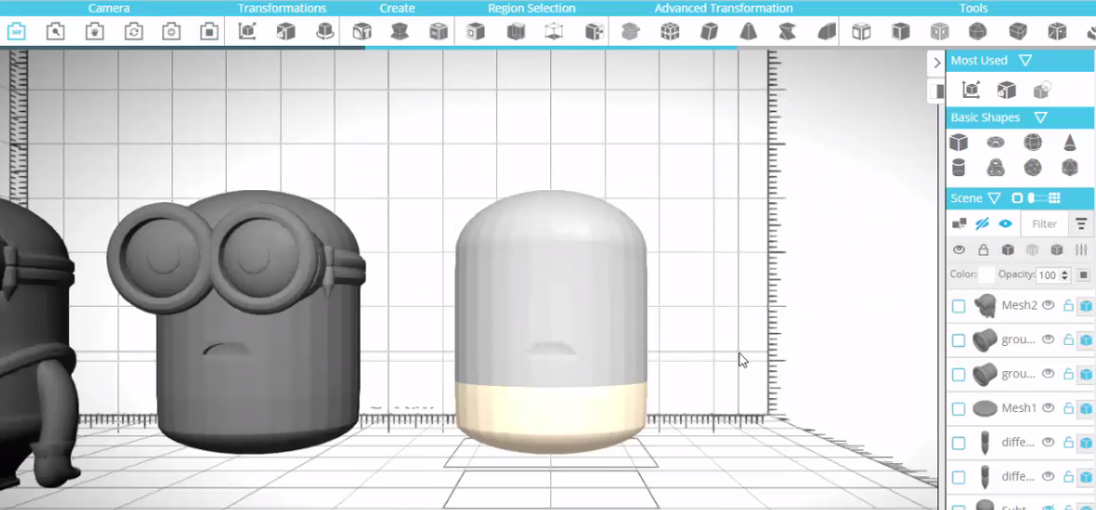Add a cone from Basic Shapes

click(1070, 143)
